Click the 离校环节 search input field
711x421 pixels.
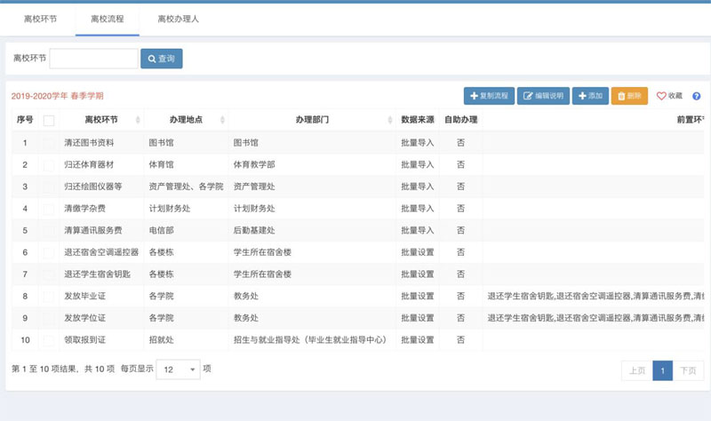[x=93, y=59]
